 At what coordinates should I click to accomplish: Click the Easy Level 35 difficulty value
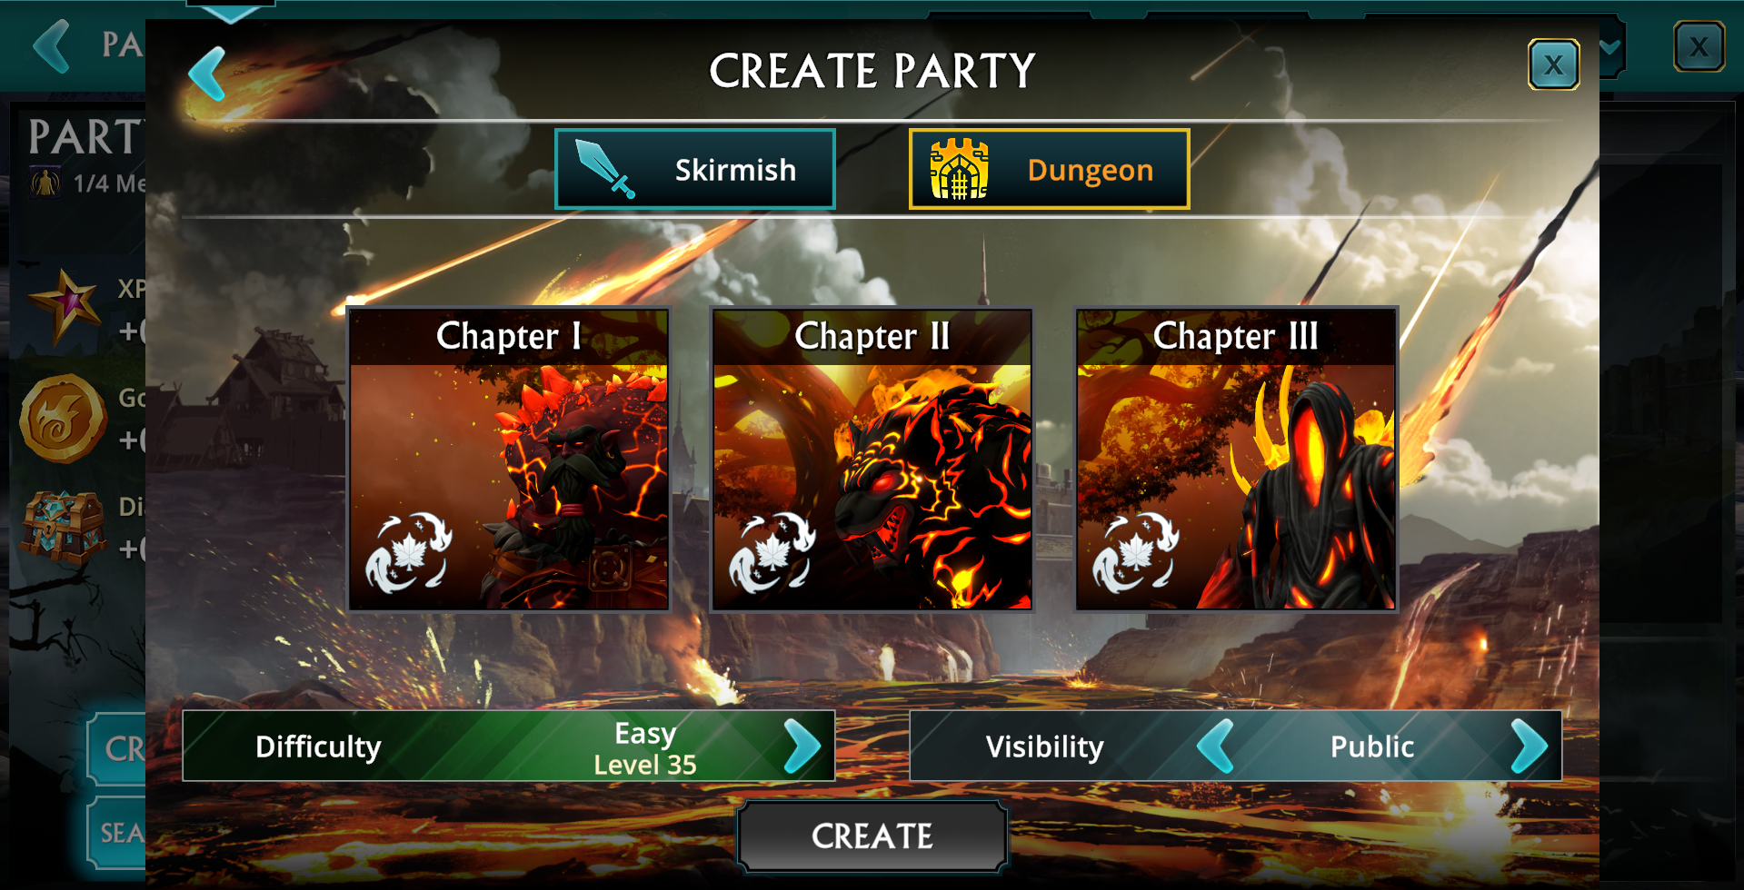click(x=645, y=748)
